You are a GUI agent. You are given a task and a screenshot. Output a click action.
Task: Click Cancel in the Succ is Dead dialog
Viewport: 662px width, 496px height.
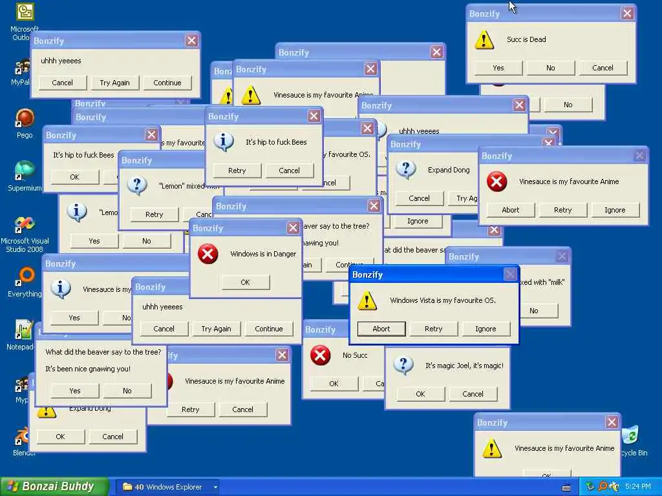(x=603, y=68)
